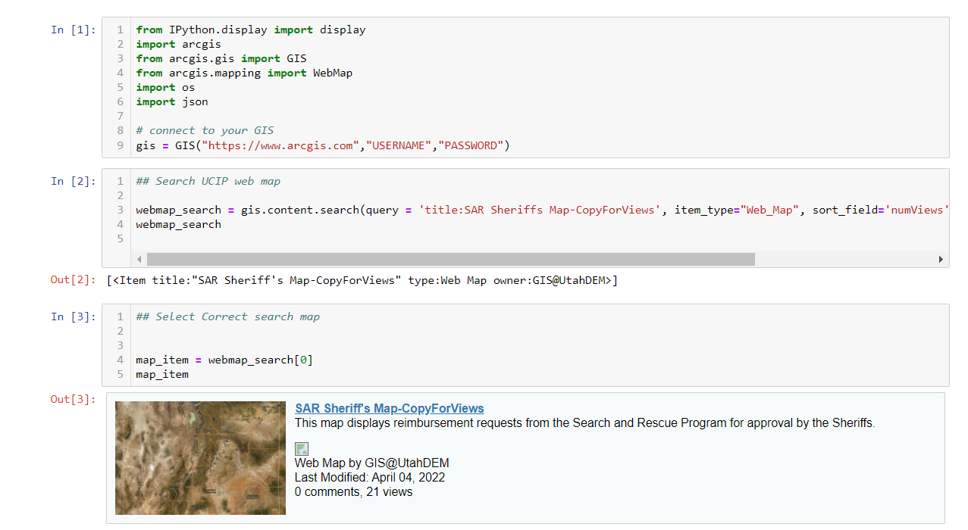
Task: Click the 'import json' line
Action: point(172,102)
